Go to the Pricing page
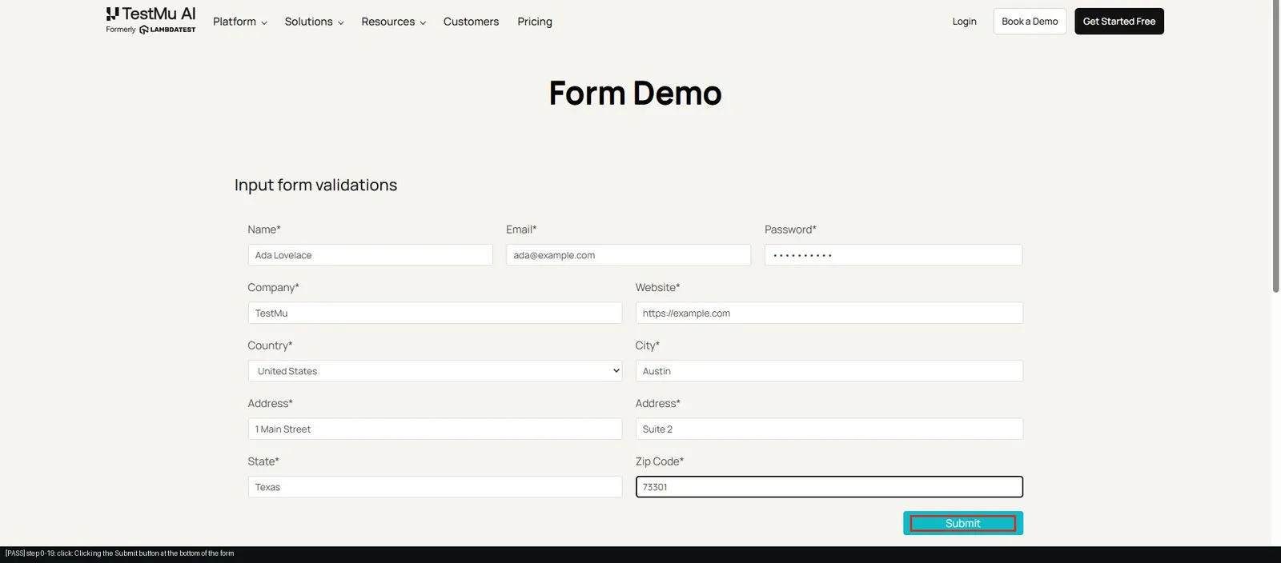This screenshot has height=563, width=1281. click(535, 22)
